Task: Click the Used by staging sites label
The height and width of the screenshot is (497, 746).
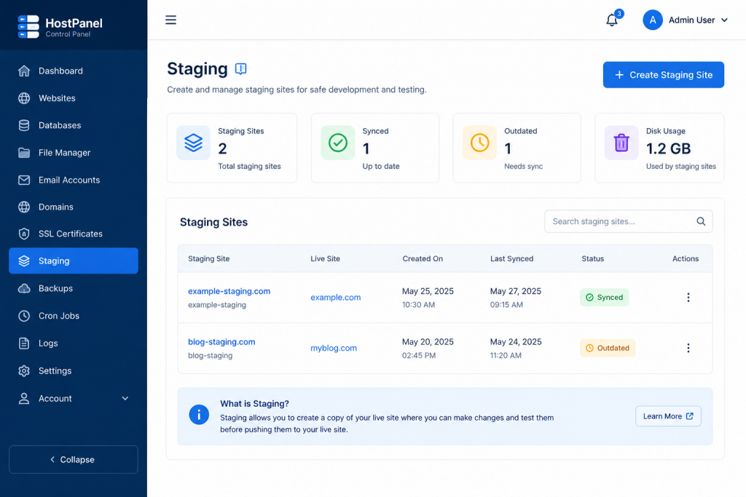Action: 681,167
